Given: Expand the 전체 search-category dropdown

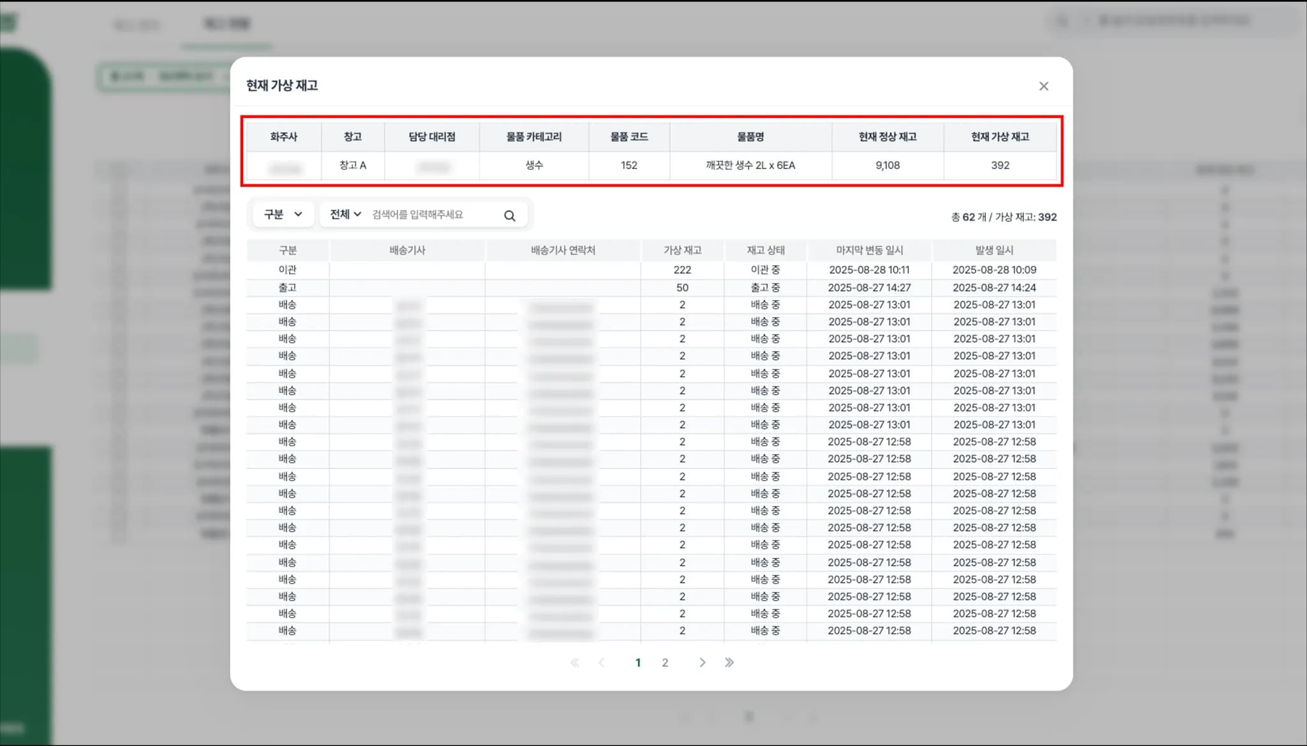Looking at the screenshot, I should point(343,214).
